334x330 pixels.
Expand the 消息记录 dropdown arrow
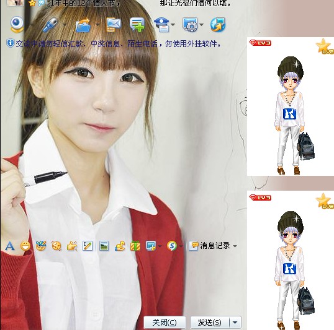pos(235,246)
